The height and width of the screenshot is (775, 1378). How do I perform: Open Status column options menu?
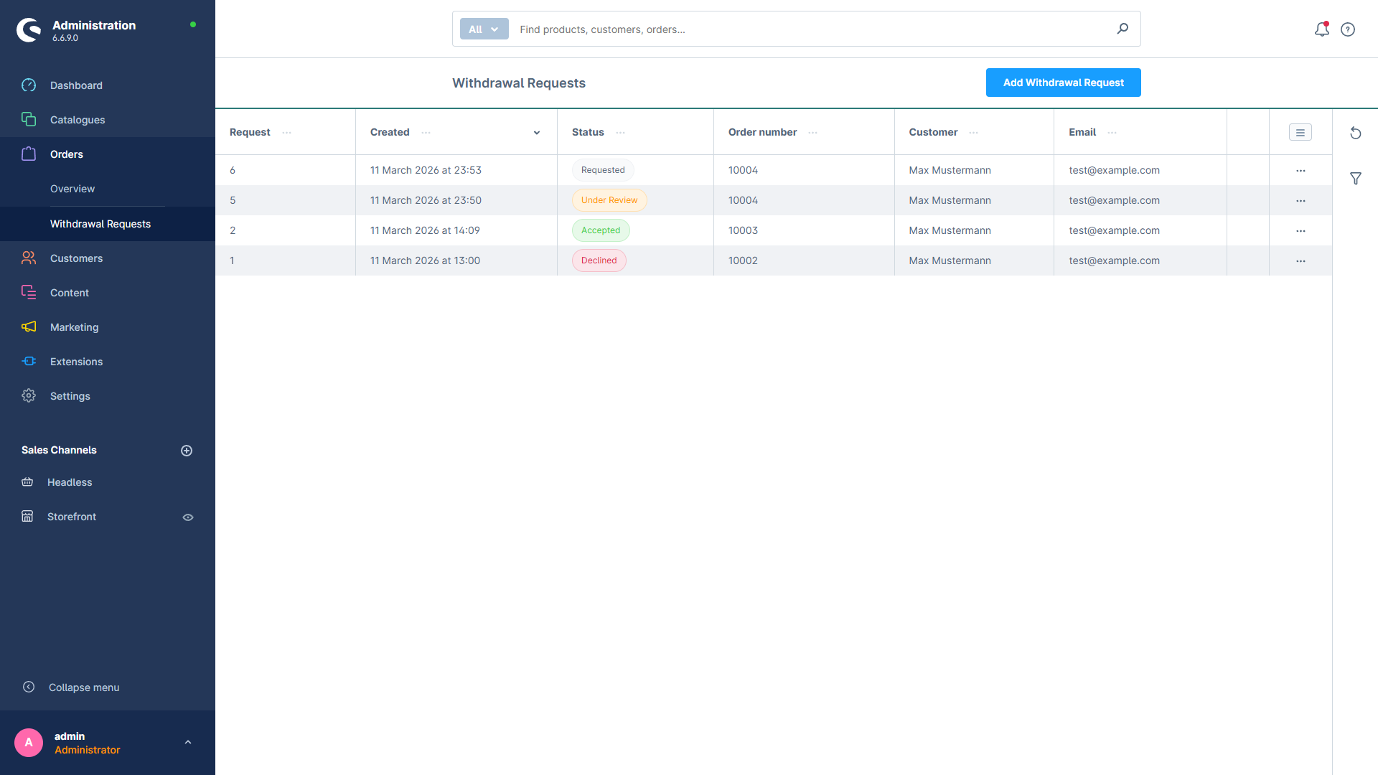(x=620, y=133)
